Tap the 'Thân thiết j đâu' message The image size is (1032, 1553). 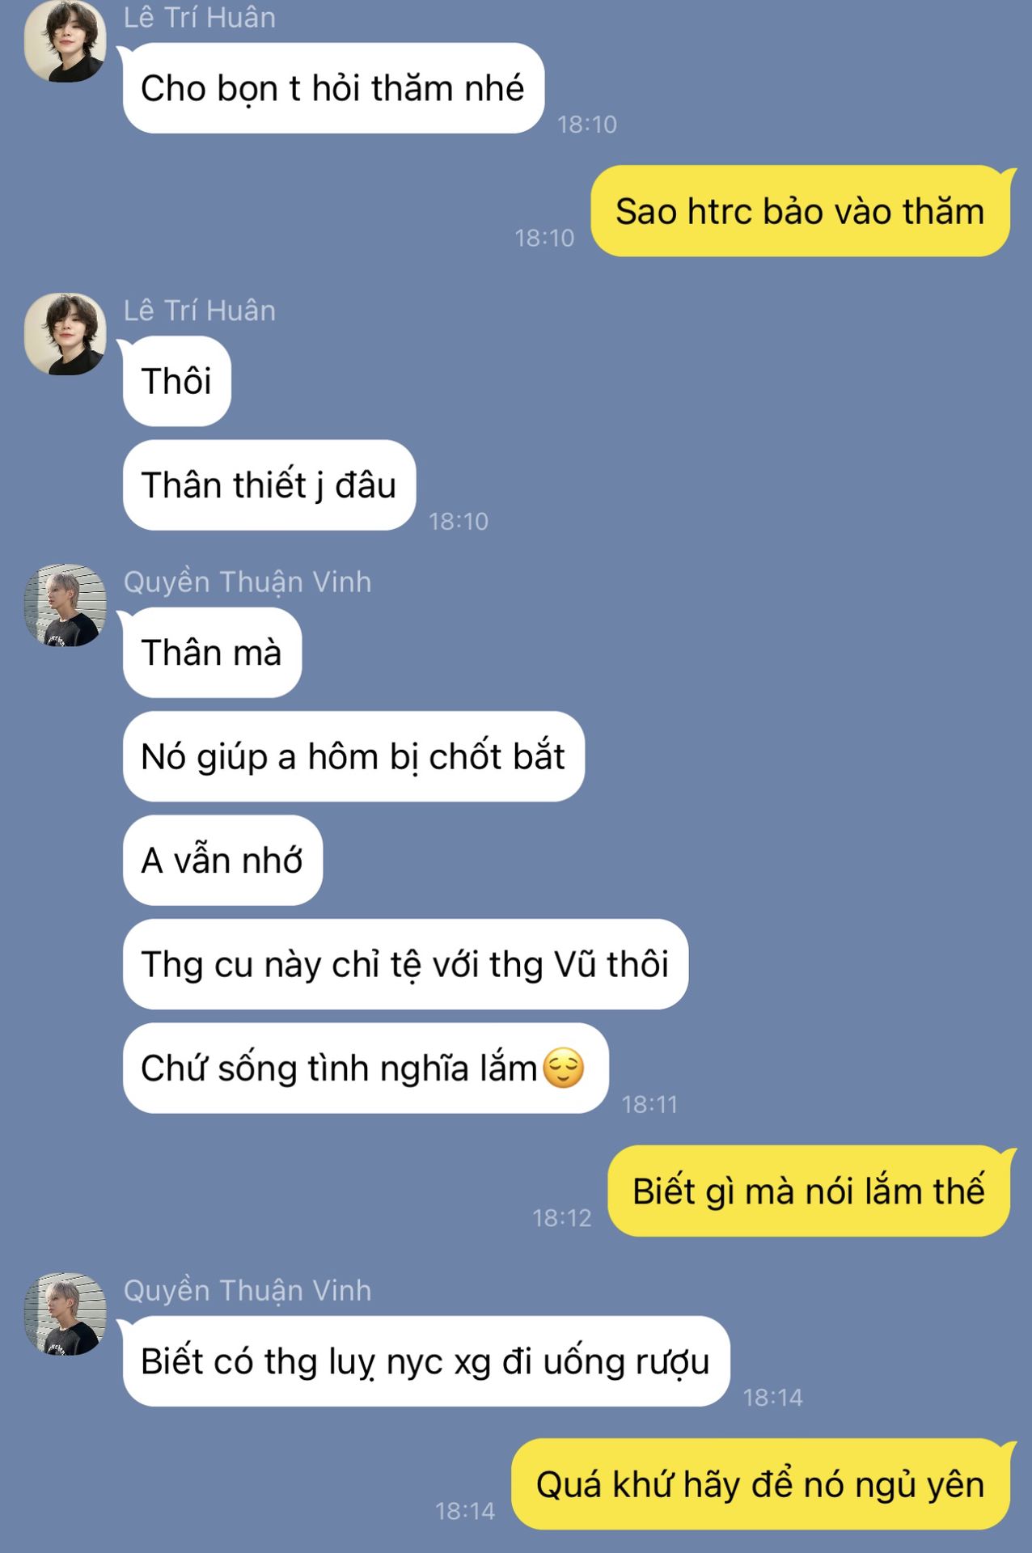click(x=269, y=485)
